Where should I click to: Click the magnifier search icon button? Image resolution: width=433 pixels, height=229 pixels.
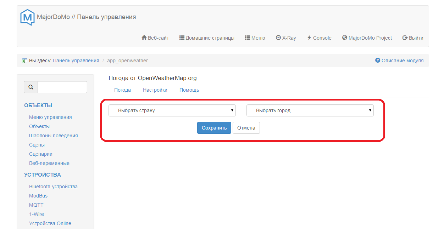(31, 87)
